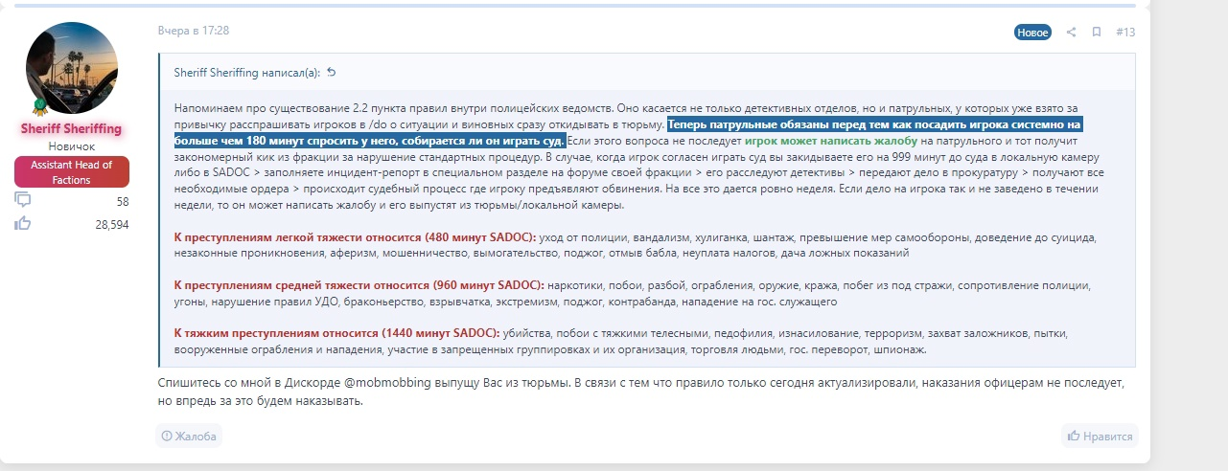Click the "Новое" badge
The width and height of the screenshot is (1228, 471).
tap(1032, 32)
